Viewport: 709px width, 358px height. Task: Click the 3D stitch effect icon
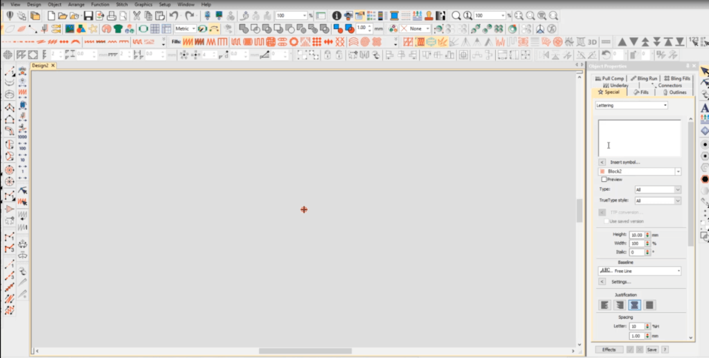(x=592, y=41)
